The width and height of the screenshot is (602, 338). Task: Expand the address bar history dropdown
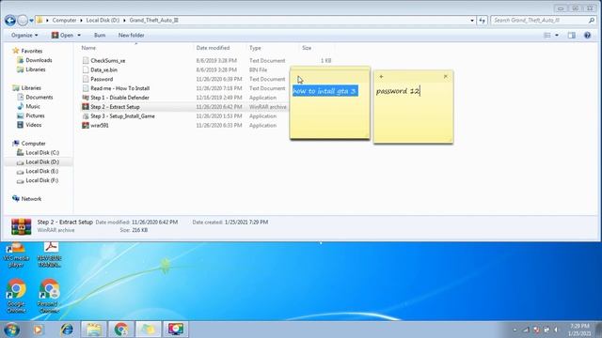click(x=472, y=21)
